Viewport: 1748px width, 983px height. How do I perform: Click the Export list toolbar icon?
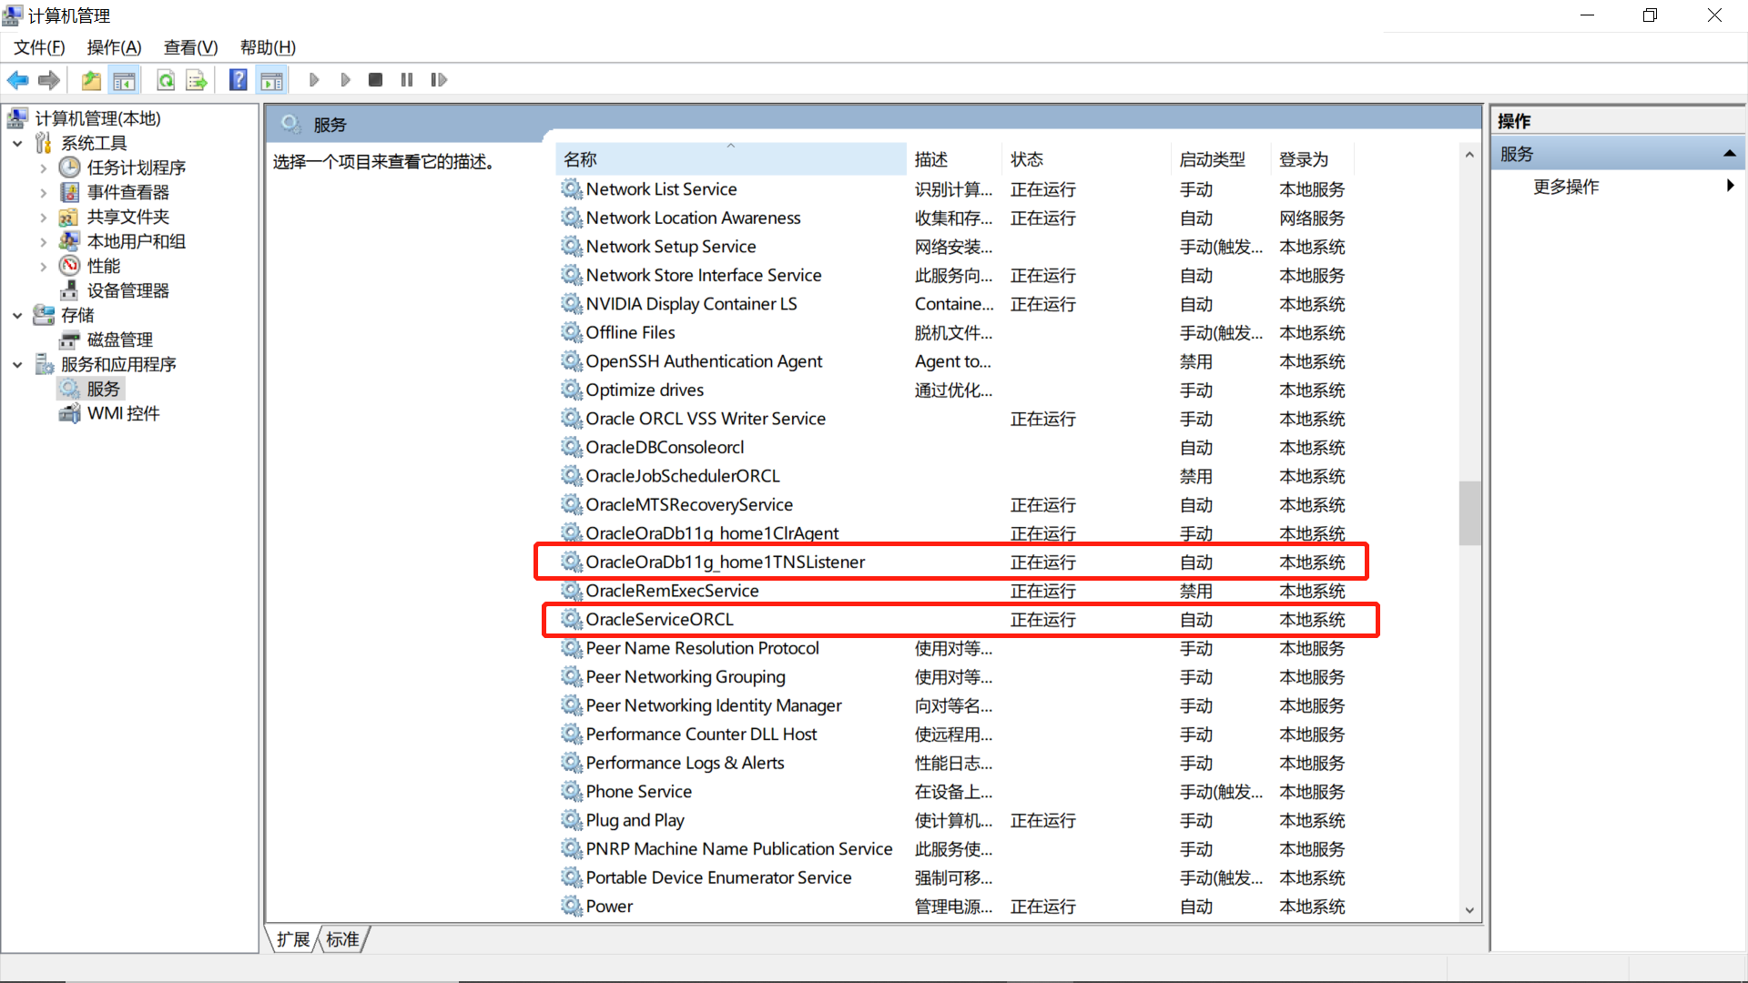197,80
